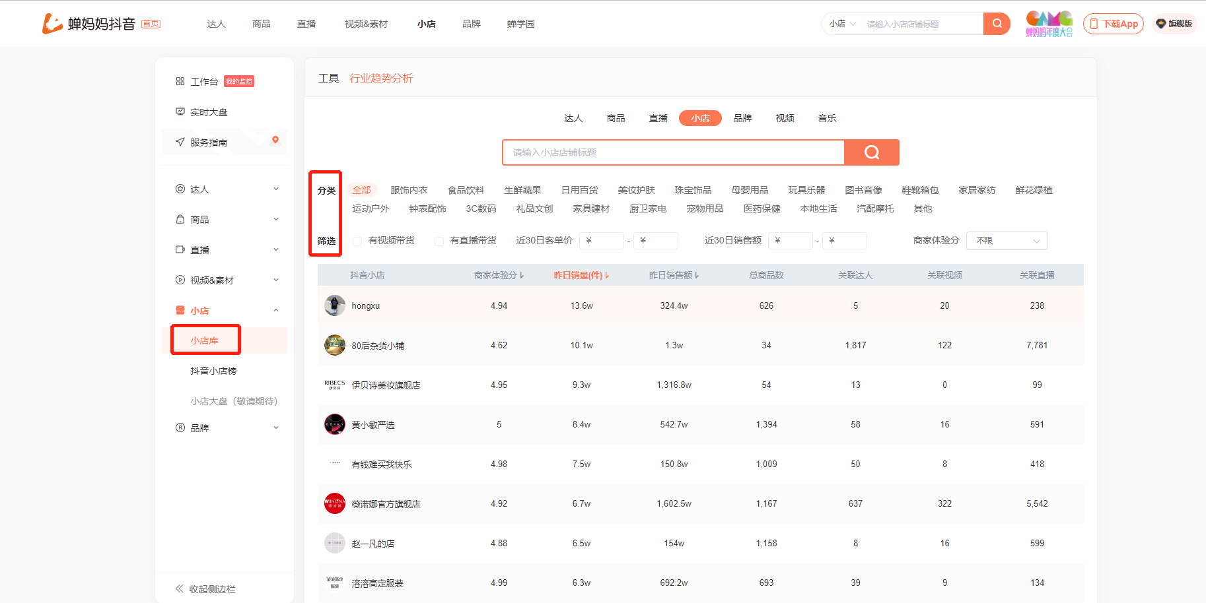Screen dimensions: 1206x603
Task: Select the 小店 search tab pill
Action: click(700, 118)
